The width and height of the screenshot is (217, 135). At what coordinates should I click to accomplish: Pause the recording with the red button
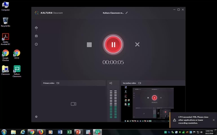click(113, 45)
